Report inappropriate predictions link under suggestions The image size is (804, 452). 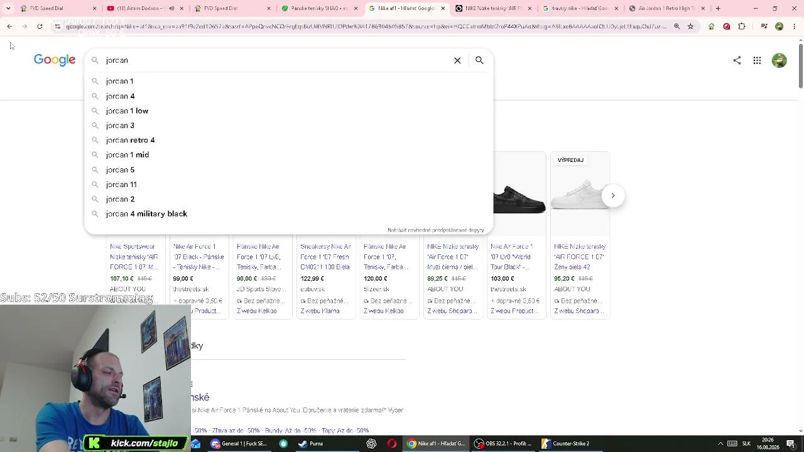(436, 230)
